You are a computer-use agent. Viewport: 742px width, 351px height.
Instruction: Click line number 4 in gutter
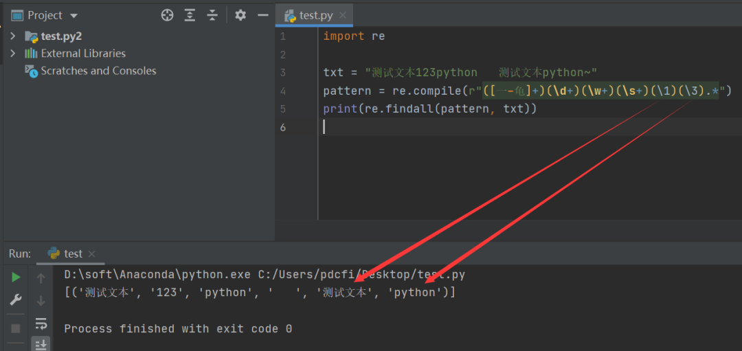[282, 91]
